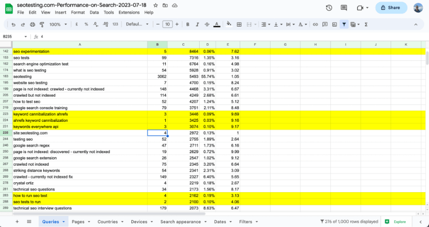Toggle bold formatting
The image size is (429, 227).
188,24
